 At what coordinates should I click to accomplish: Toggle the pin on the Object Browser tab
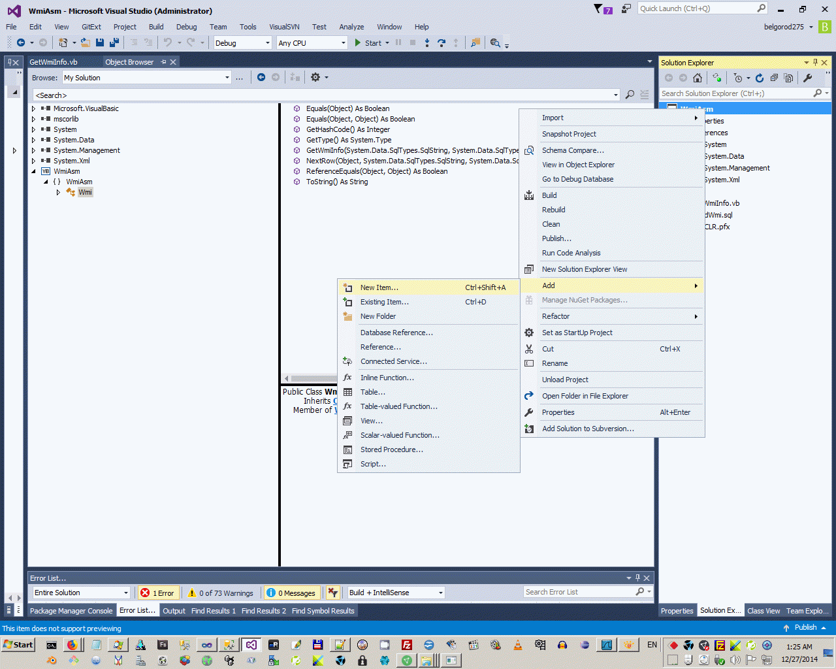coord(163,62)
